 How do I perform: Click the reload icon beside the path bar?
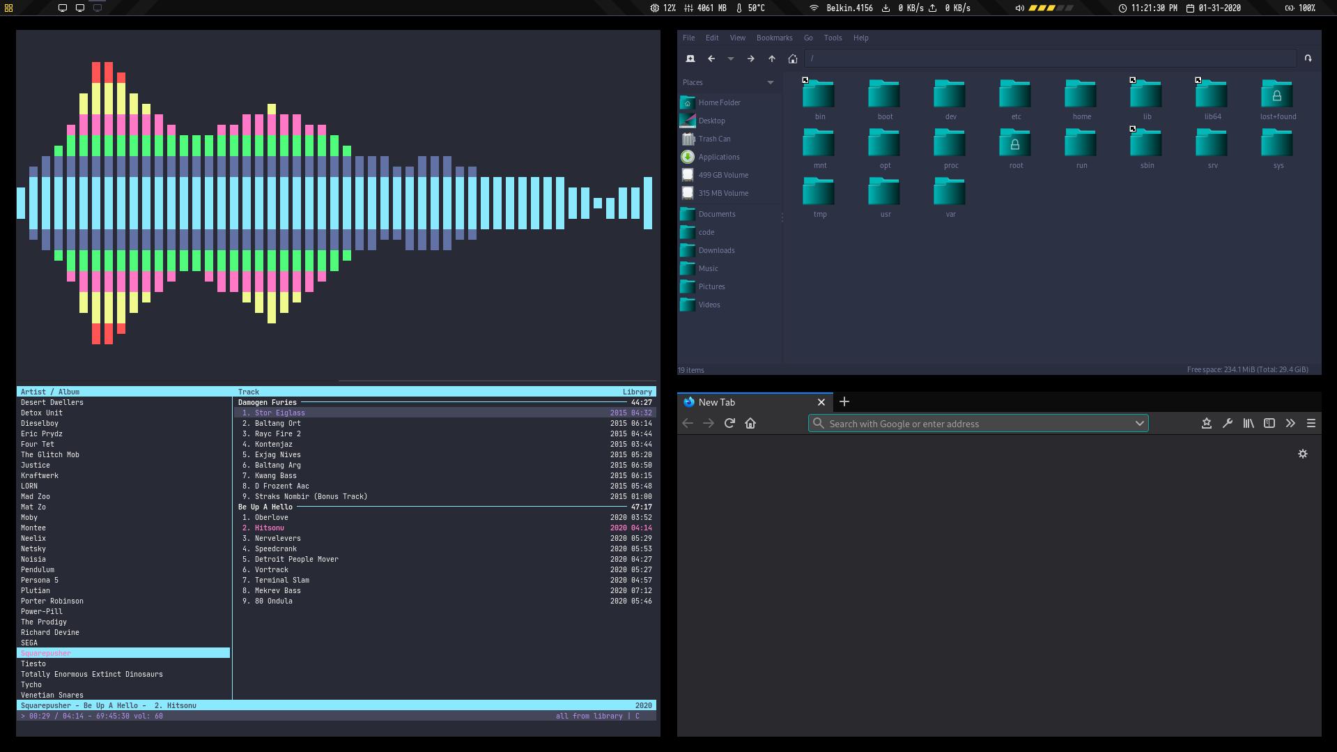(x=1308, y=59)
